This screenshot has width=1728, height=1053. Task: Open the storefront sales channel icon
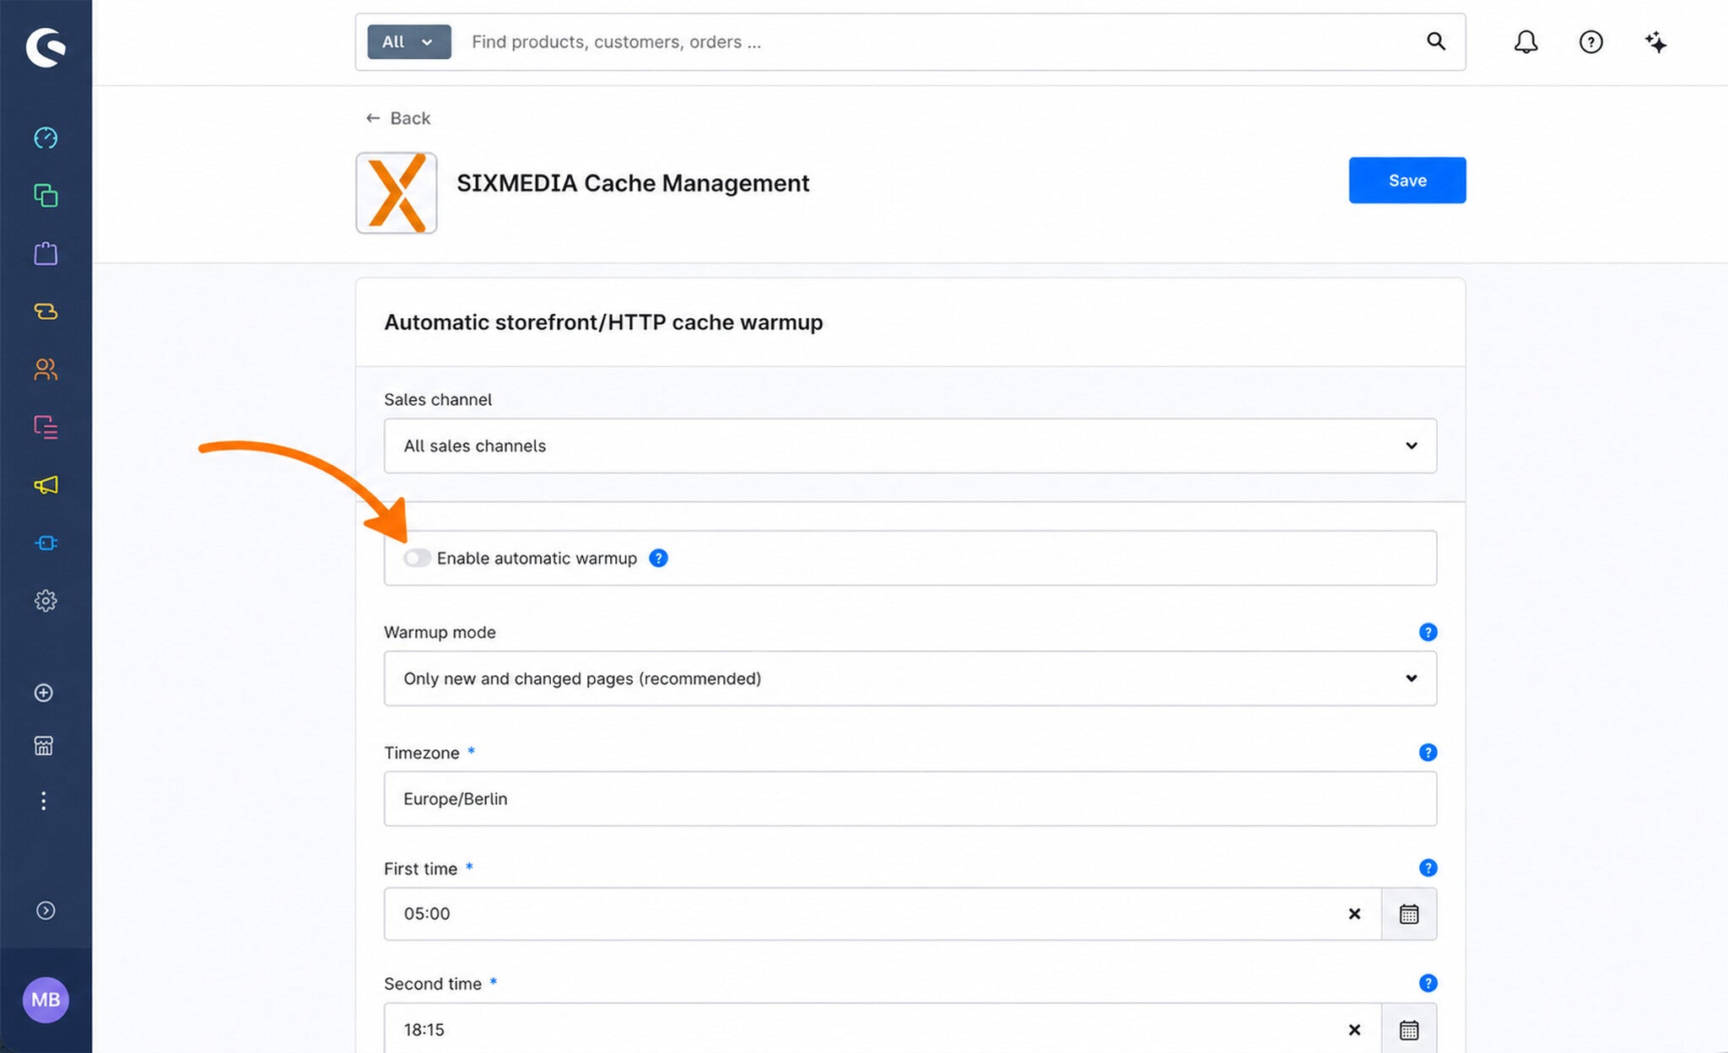tap(44, 746)
